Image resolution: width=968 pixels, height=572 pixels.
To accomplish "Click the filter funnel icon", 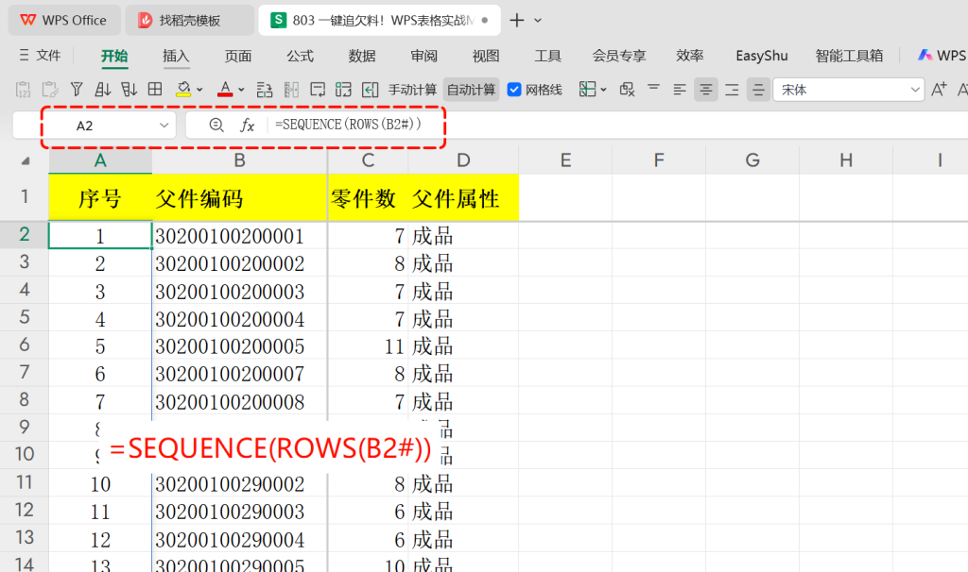I will 77,90.
